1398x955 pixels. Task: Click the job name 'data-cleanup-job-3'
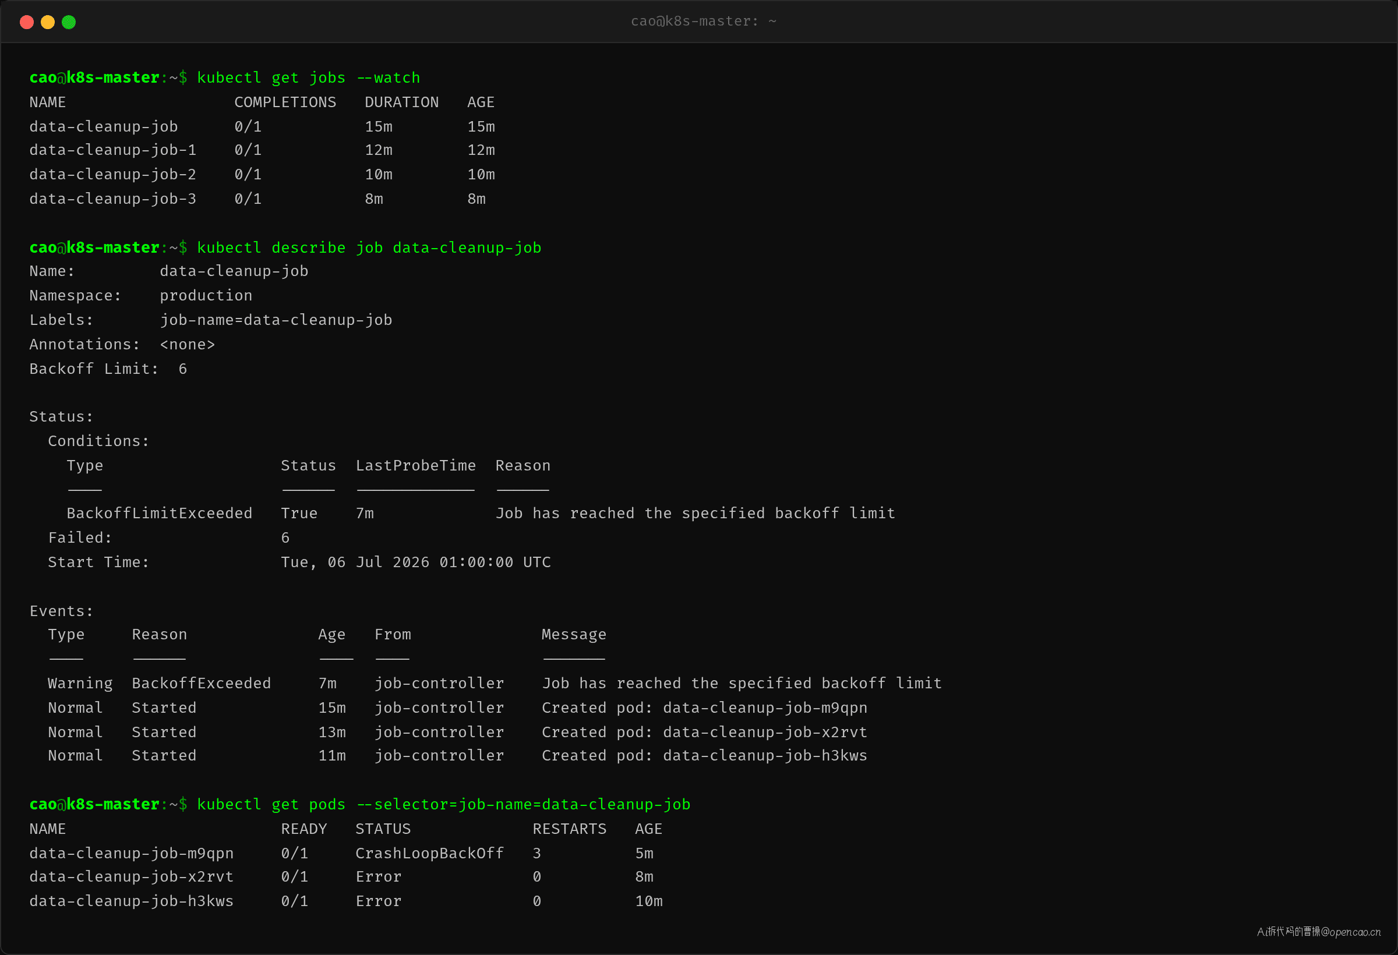pos(112,199)
